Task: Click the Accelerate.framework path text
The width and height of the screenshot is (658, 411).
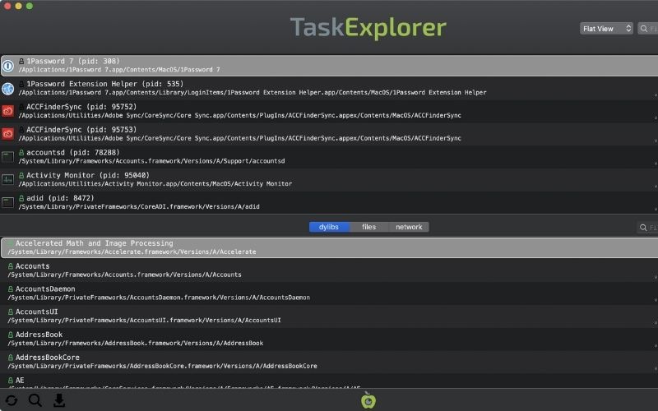Action: [x=132, y=252]
